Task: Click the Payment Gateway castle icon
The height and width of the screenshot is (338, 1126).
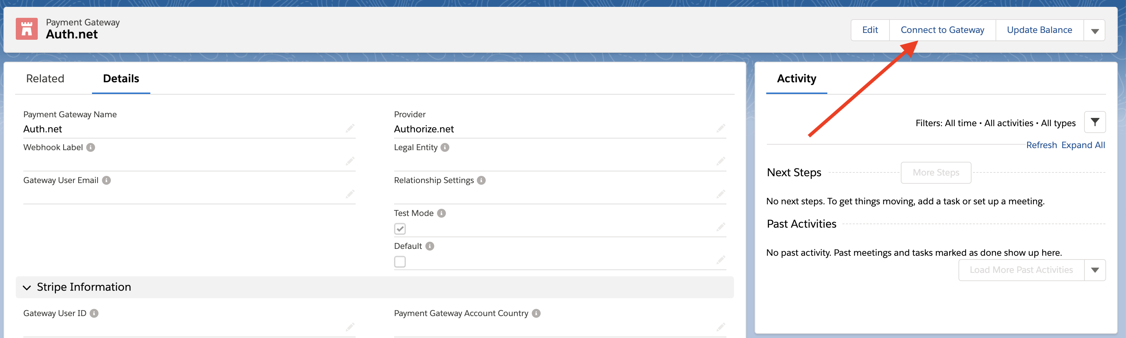Action: tap(27, 29)
